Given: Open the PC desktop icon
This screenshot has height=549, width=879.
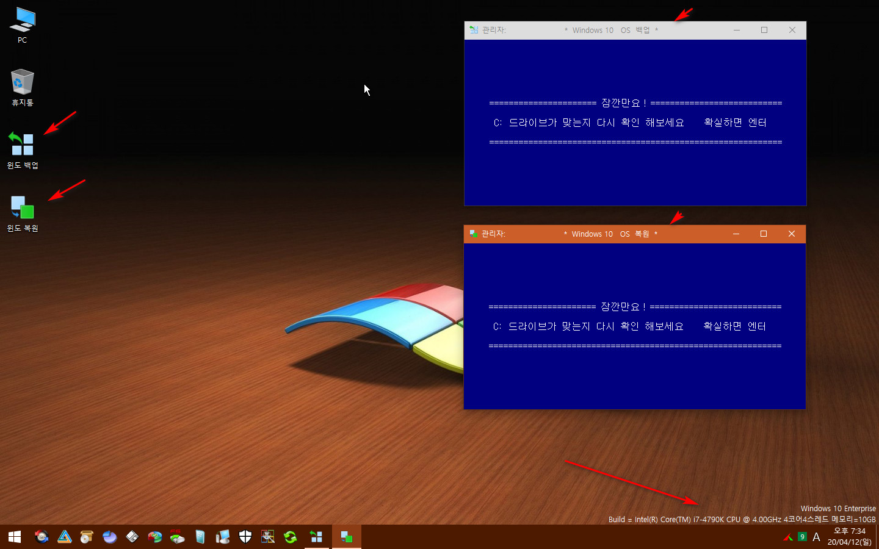Looking at the screenshot, I should 23,25.
